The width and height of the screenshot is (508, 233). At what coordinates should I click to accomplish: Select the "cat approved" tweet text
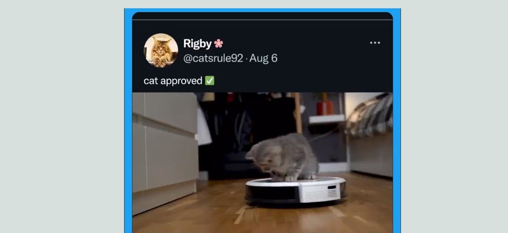pos(173,81)
